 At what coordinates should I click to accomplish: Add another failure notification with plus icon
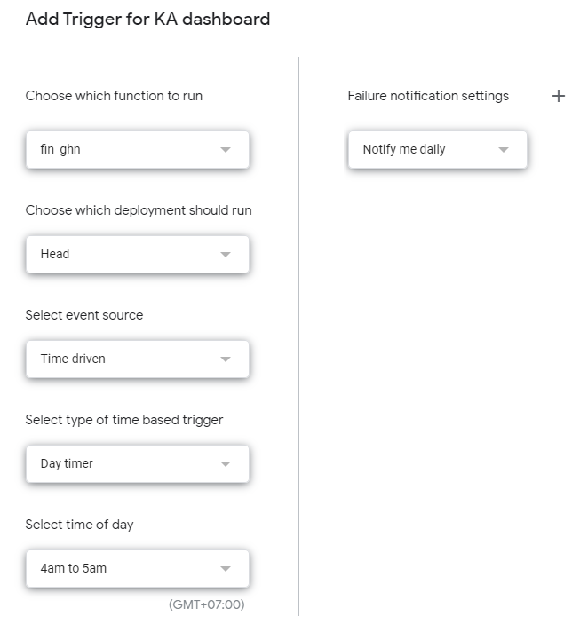pyautogui.click(x=558, y=96)
